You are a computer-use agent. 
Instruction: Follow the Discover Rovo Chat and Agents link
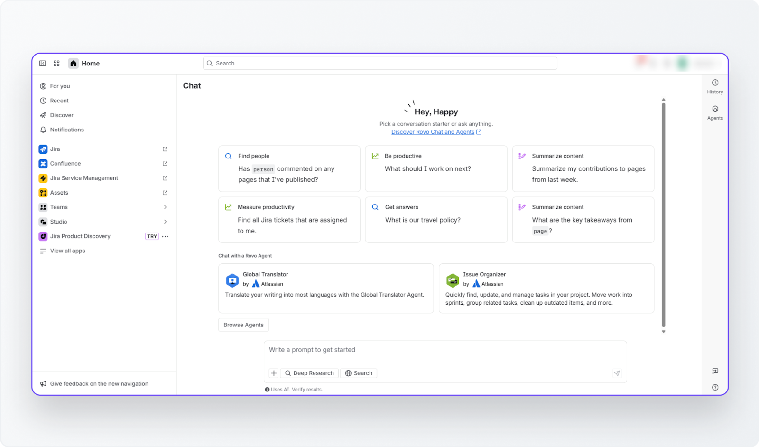coord(436,132)
